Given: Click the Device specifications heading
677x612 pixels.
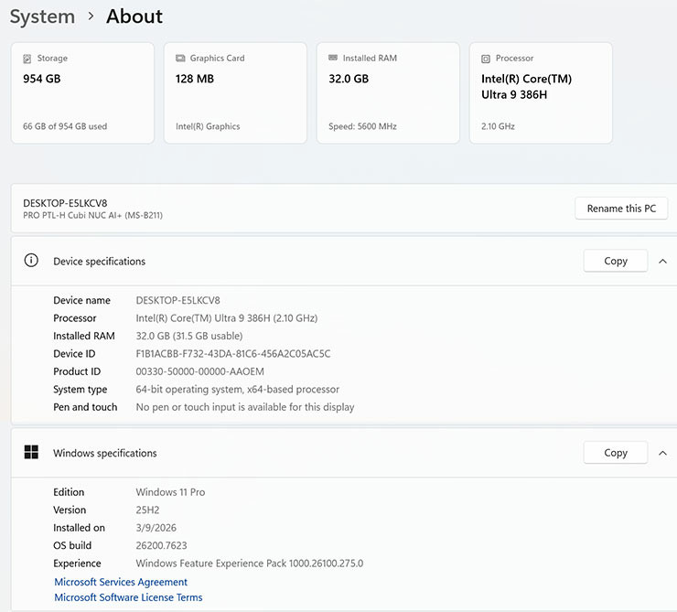Looking at the screenshot, I should (100, 261).
